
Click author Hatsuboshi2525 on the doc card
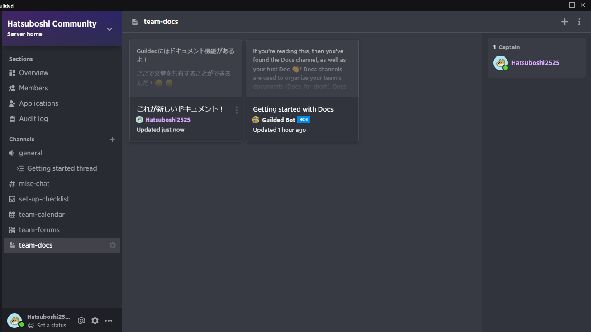click(168, 120)
